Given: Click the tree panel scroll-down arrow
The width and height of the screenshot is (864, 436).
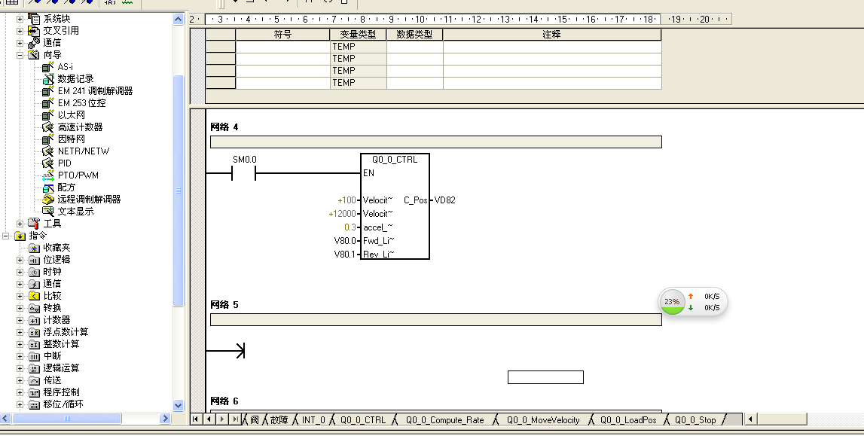Looking at the screenshot, I should [x=179, y=405].
